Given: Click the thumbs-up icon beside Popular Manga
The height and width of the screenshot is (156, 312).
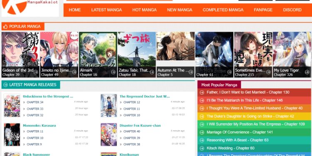Looking at the screenshot, I should [5, 27].
